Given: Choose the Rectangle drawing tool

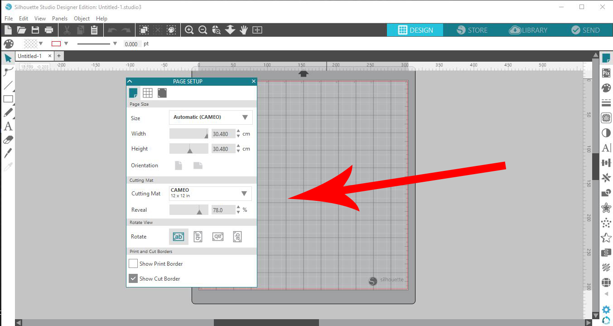Looking at the screenshot, I should pos(8,99).
